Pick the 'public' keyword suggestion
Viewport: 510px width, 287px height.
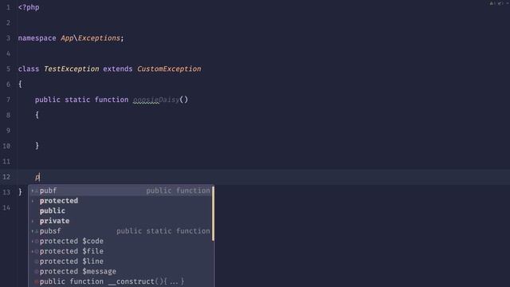[x=120, y=210]
